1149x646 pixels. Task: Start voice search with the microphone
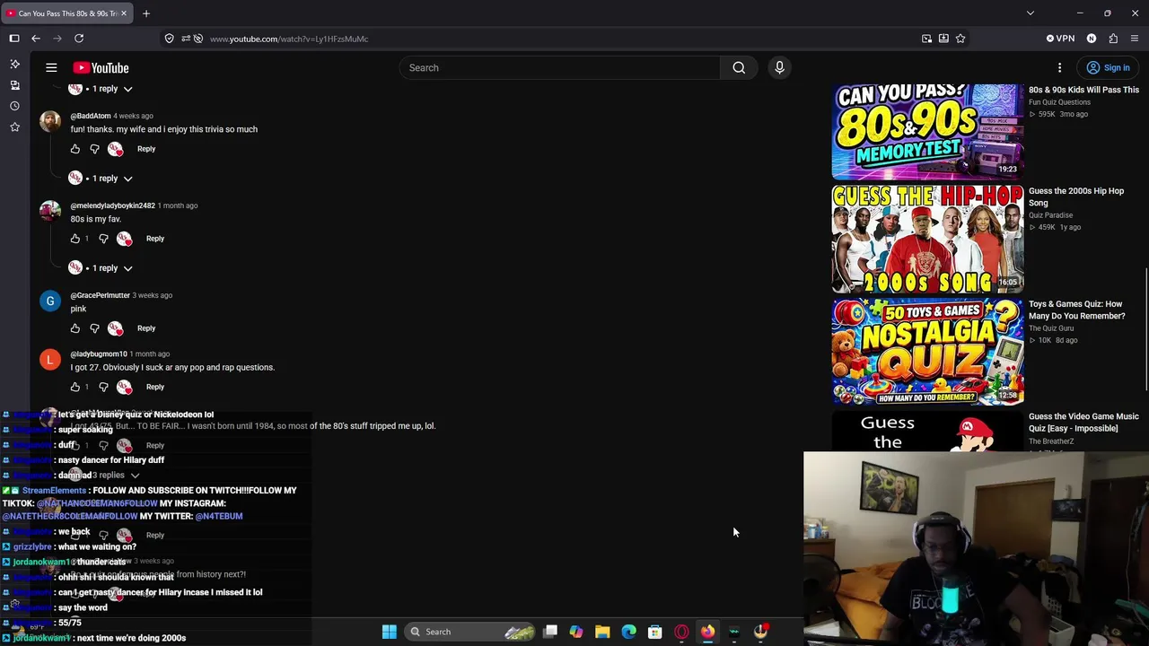pyautogui.click(x=779, y=67)
